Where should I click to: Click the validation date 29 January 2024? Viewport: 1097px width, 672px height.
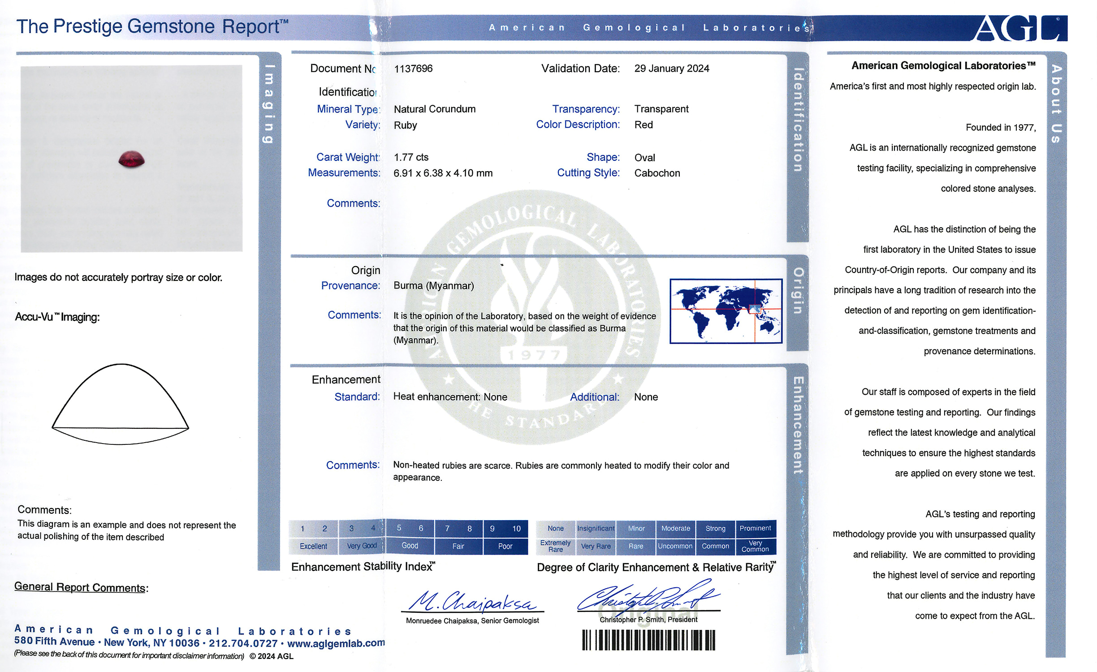tap(672, 69)
